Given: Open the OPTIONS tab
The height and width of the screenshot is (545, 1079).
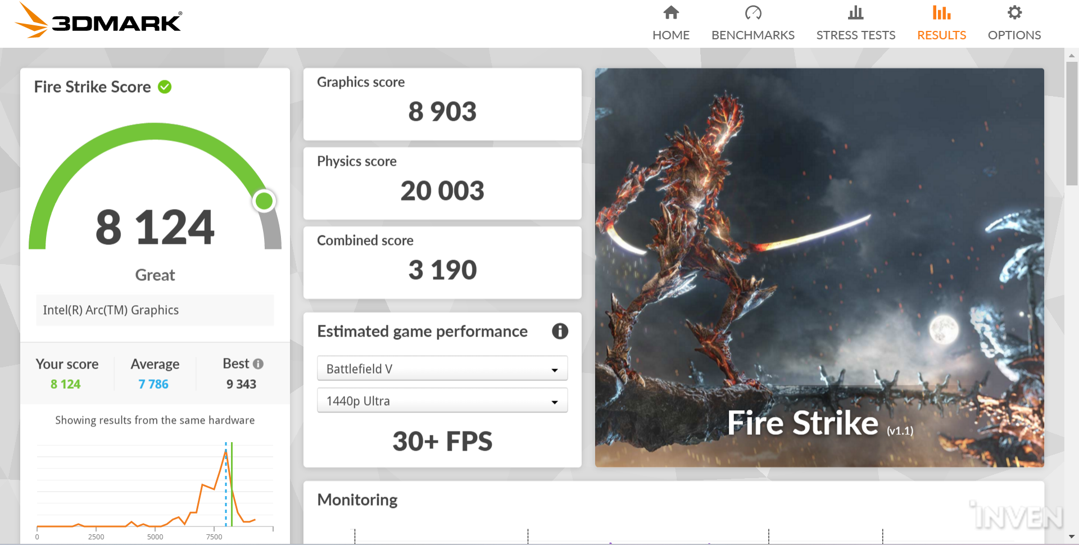Looking at the screenshot, I should 1014,35.
